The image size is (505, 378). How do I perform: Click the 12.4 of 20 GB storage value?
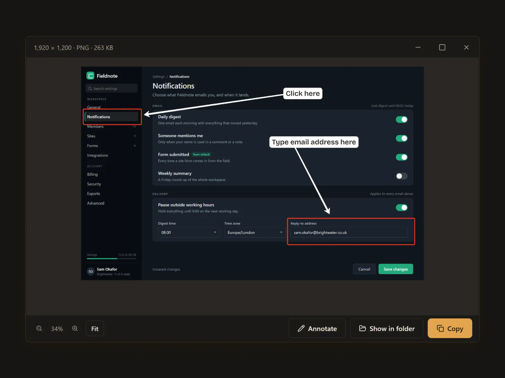(127, 255)
